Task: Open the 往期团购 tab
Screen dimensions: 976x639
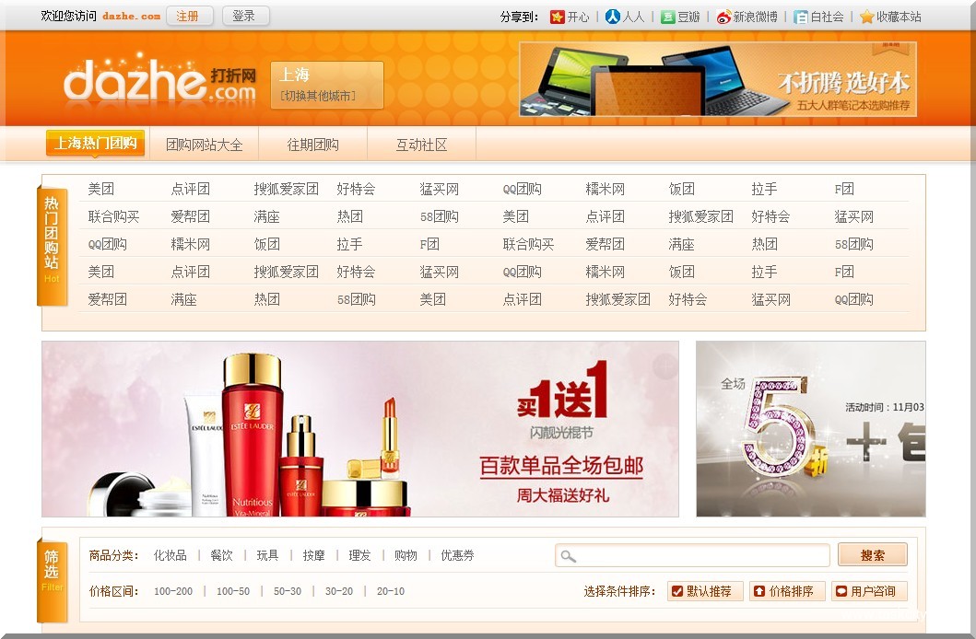Action: click(312, 145)
